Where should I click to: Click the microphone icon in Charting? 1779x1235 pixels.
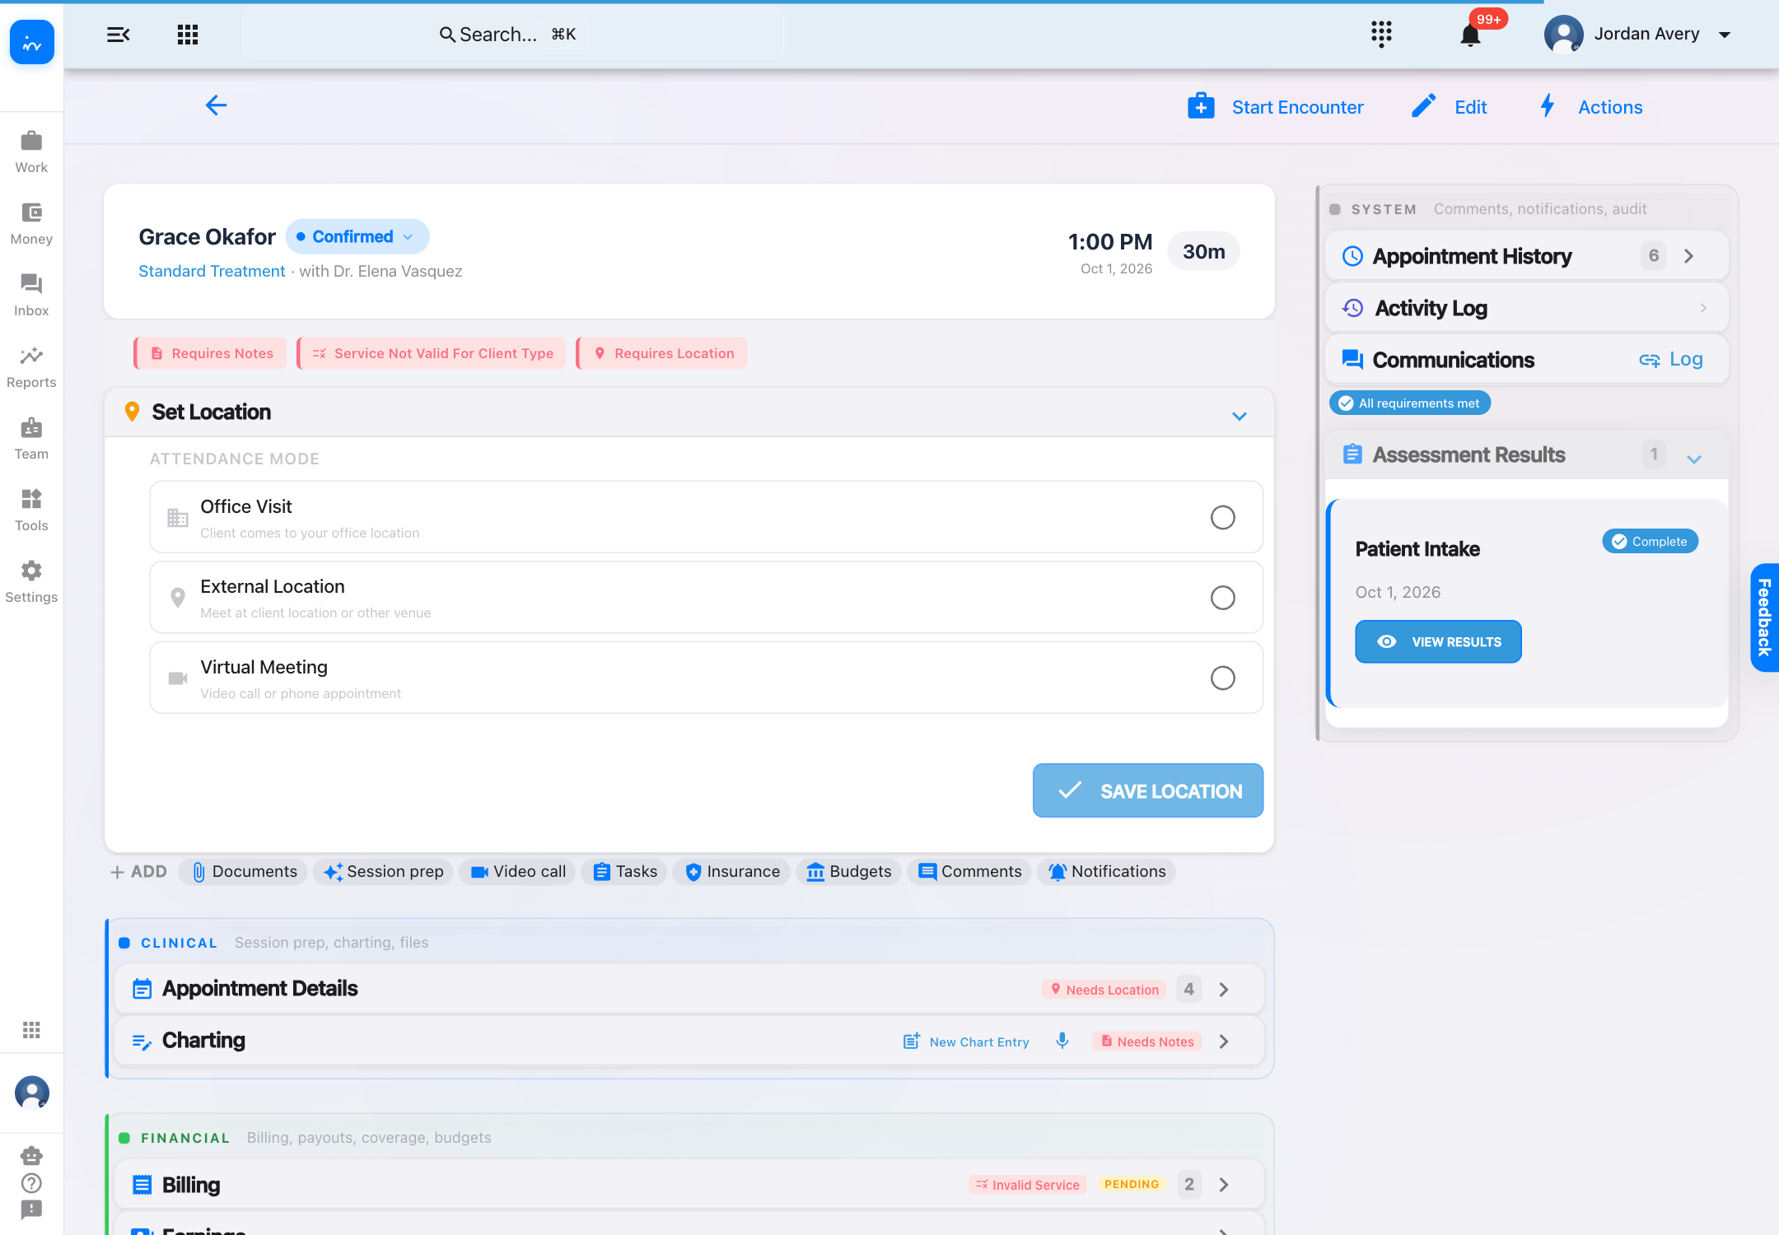pyautogui.click(x=1062, y=1041)
